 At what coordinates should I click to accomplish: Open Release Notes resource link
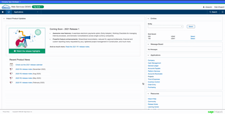coord(153,104)
